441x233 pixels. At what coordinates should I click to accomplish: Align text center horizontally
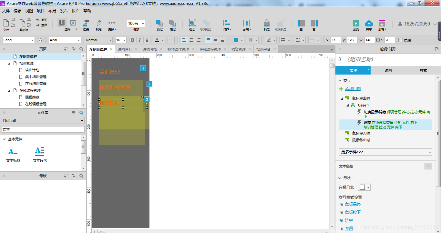191,40
